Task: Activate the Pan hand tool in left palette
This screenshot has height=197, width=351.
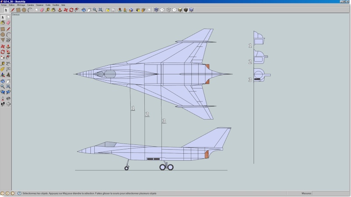Action: [8, 81]
